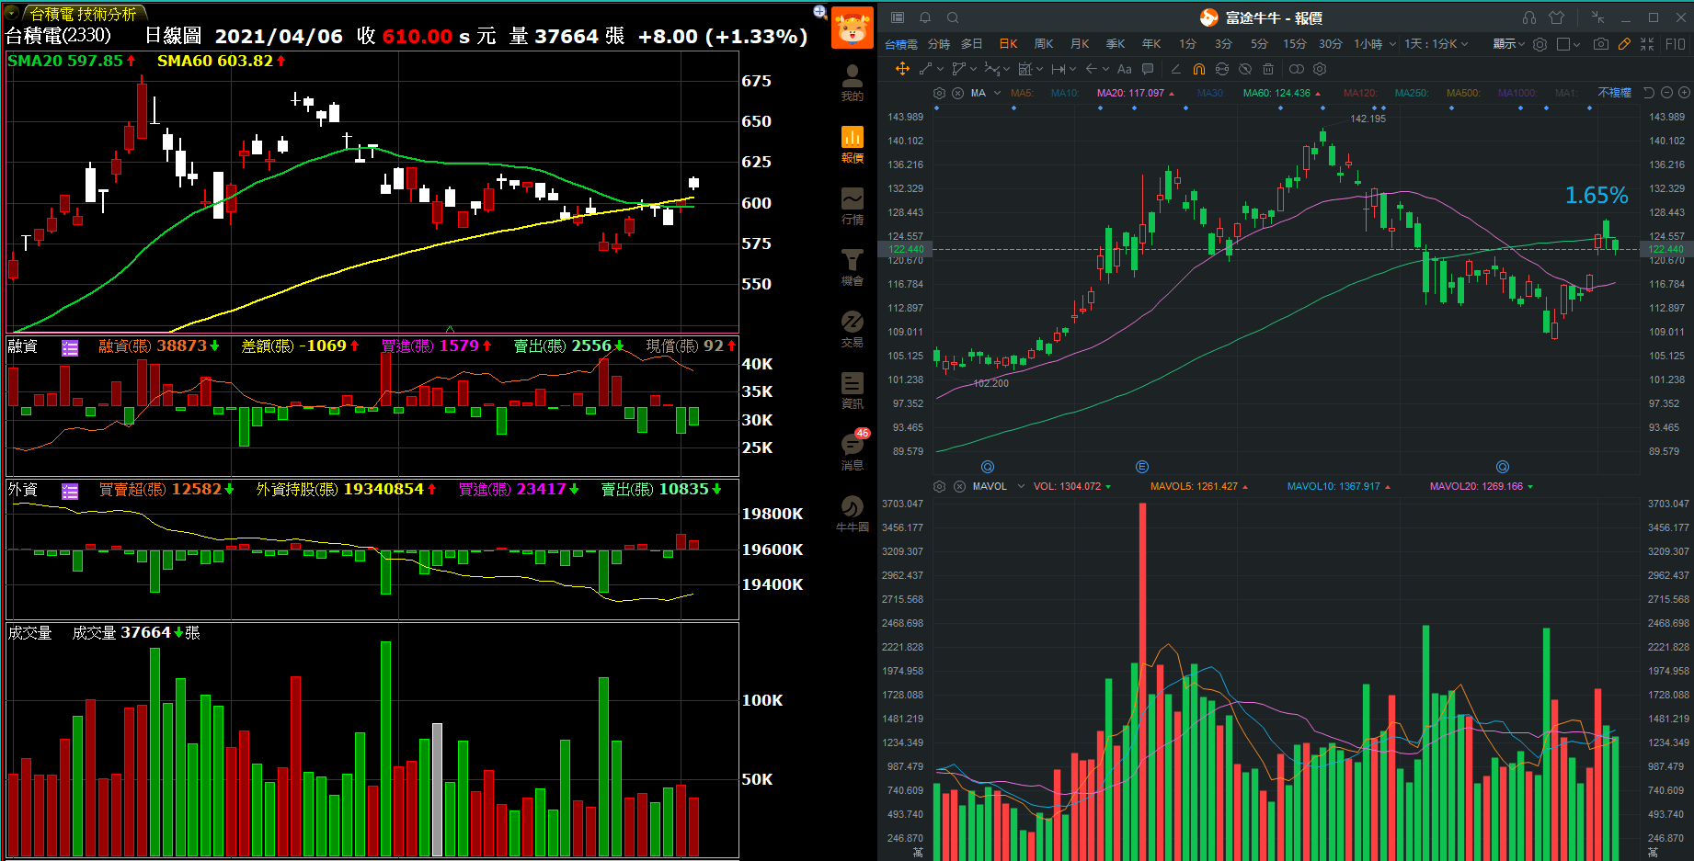Click the Futu bull mascot avatar

(x=853, y=28)
